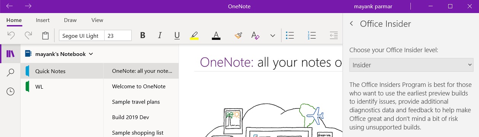The image size is (479, 137).
Task: Open Recent Notes clock icon
Action: 10,91
